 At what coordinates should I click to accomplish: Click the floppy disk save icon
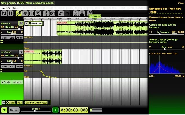tap(90, 13)
